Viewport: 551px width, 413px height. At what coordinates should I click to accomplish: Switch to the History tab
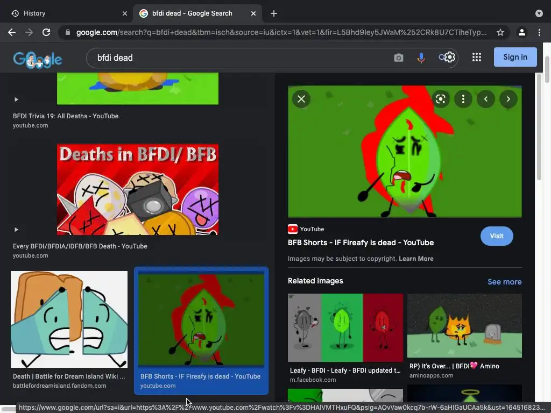point(66,13)
